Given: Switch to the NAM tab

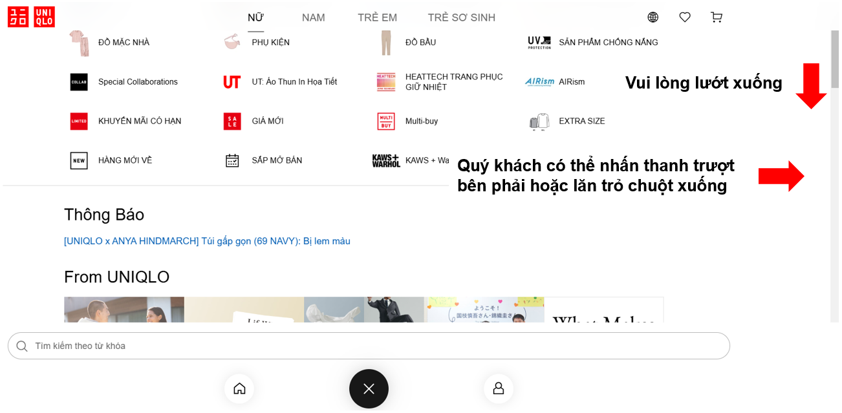Looking at the screenshot, I should click(313, 17).
